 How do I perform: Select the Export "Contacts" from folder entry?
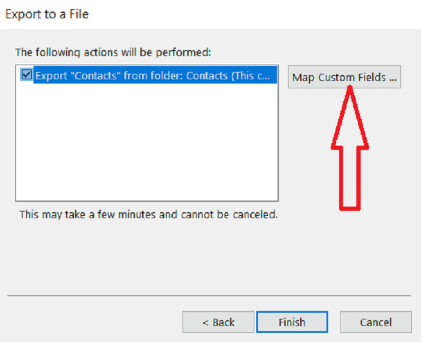(155, 76)
